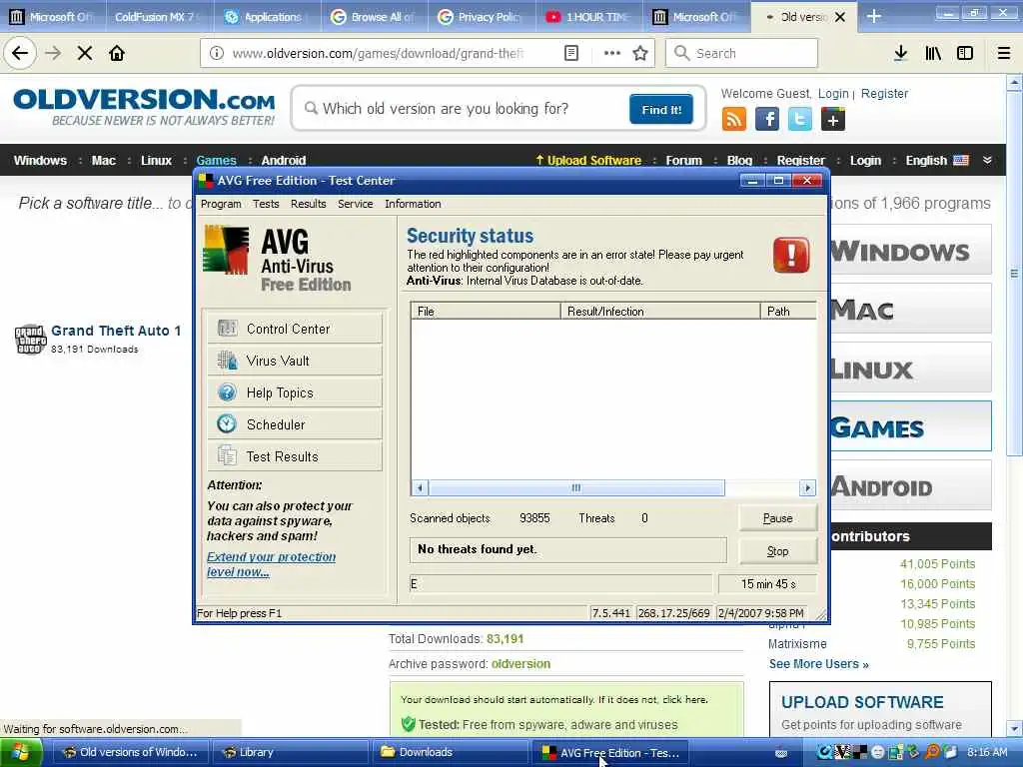Open Firefox library icon
This screenshot has width=1023, height=767.
[x=933, y=53]
